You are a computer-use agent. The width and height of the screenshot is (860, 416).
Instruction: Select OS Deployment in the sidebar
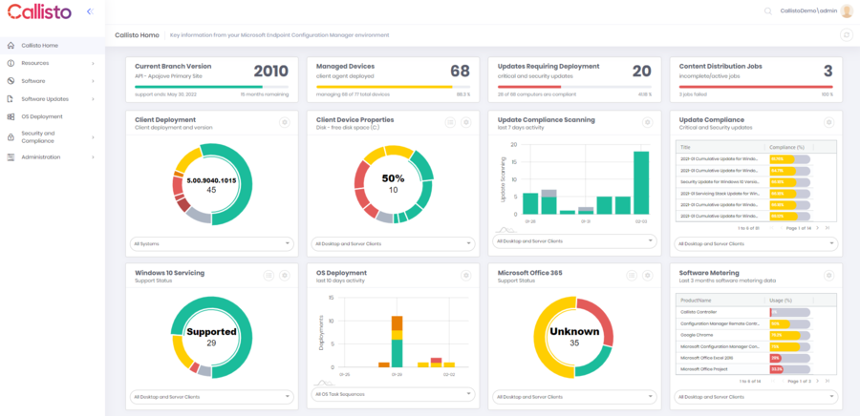click(42, 116)
